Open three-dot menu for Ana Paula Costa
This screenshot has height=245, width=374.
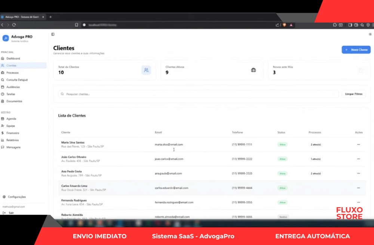point(358,174)
